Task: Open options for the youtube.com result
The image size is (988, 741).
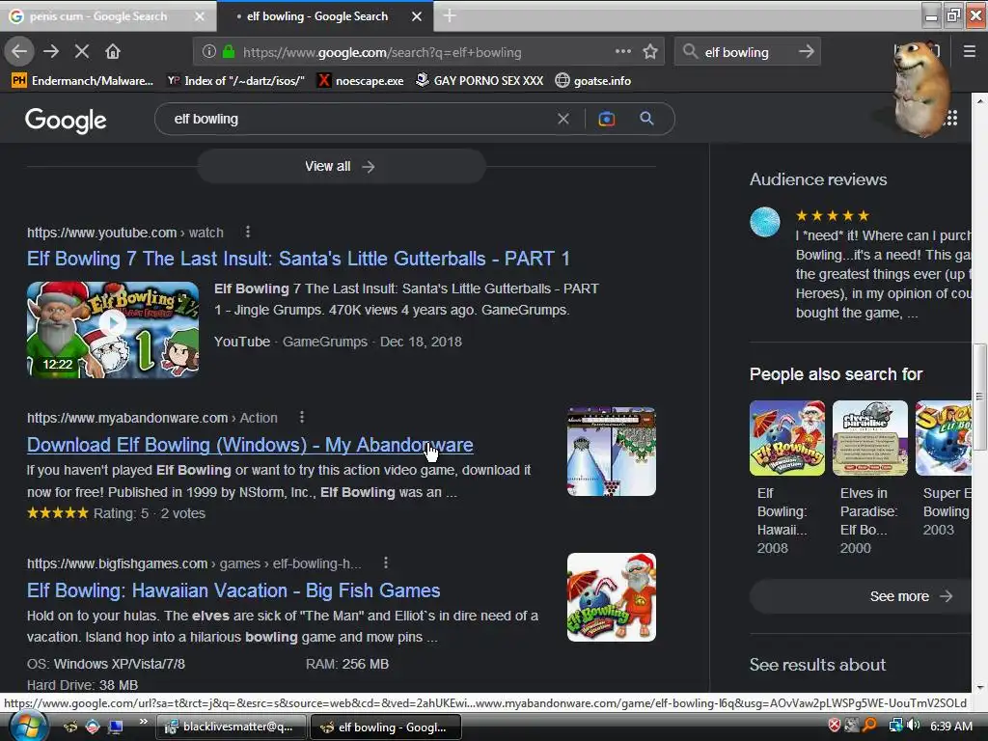Action: click(248, 232)
